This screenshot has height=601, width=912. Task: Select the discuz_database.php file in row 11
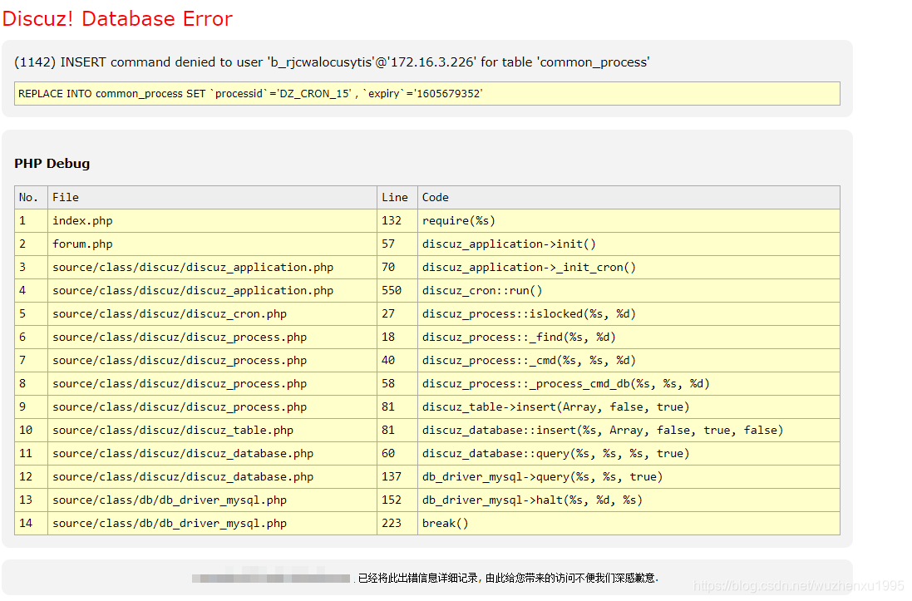pyautogui.click(x=212, y=454)
